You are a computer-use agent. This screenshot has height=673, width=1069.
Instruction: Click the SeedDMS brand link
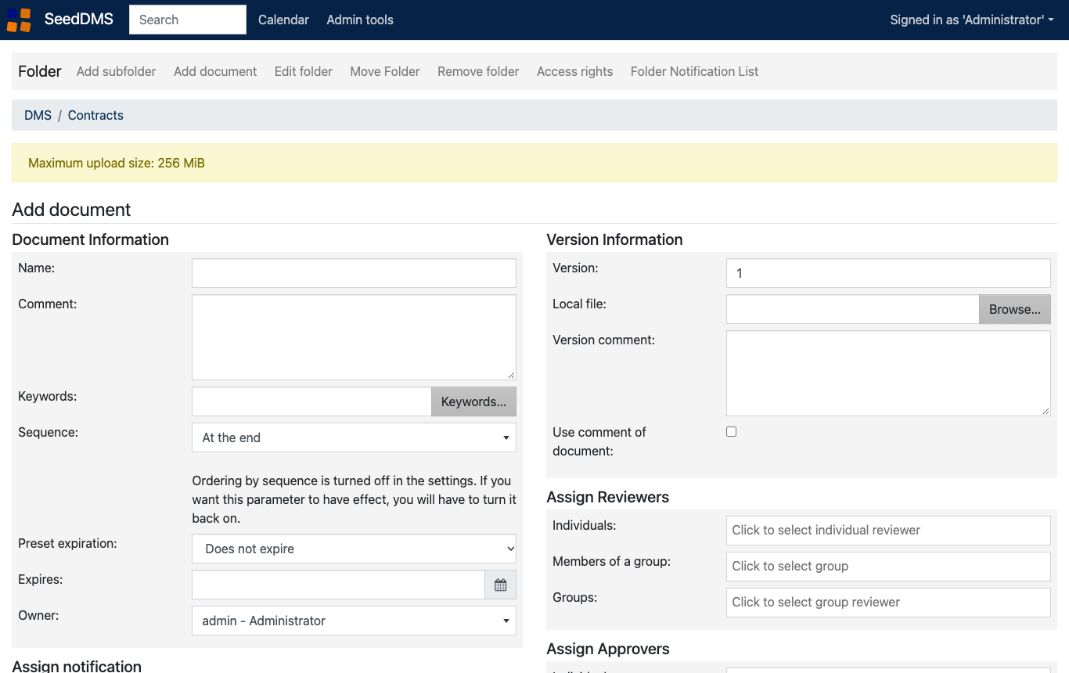click(79, 20)
